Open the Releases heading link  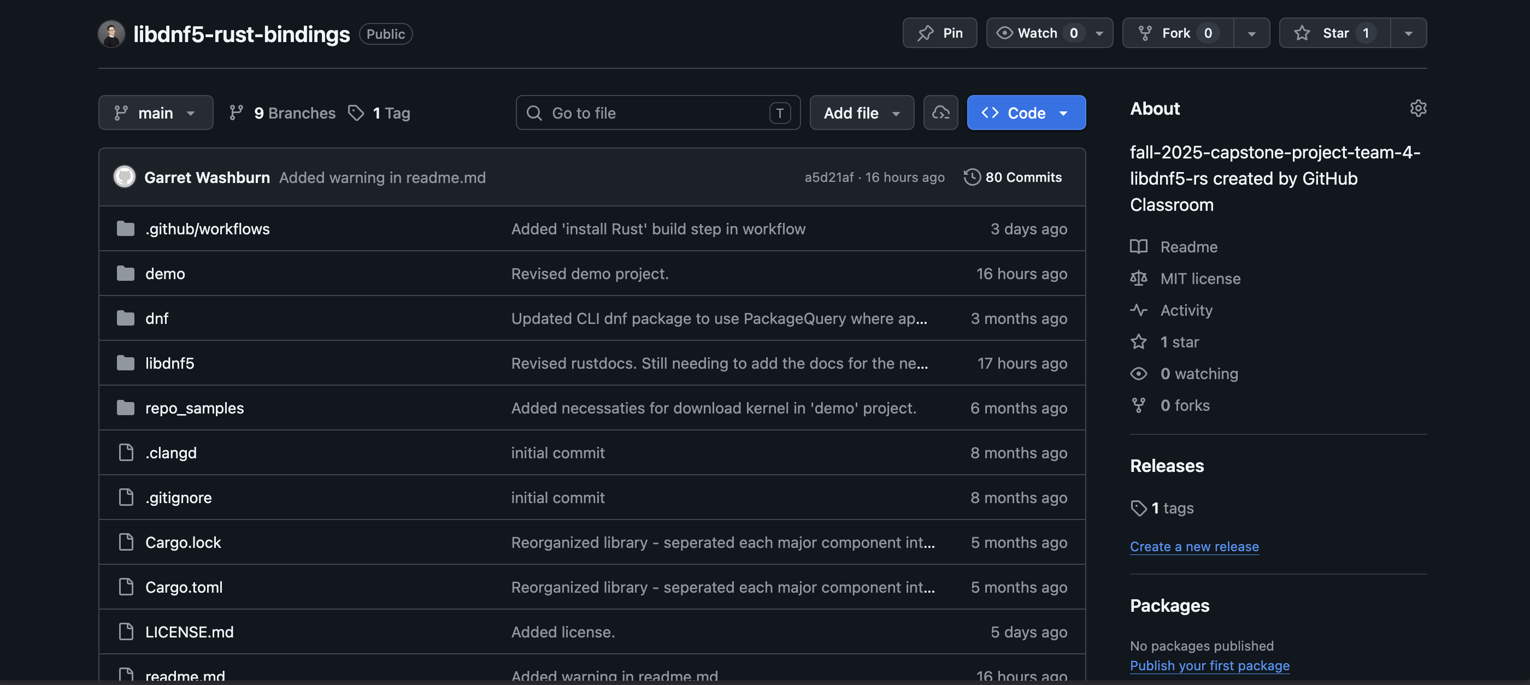1167,466
